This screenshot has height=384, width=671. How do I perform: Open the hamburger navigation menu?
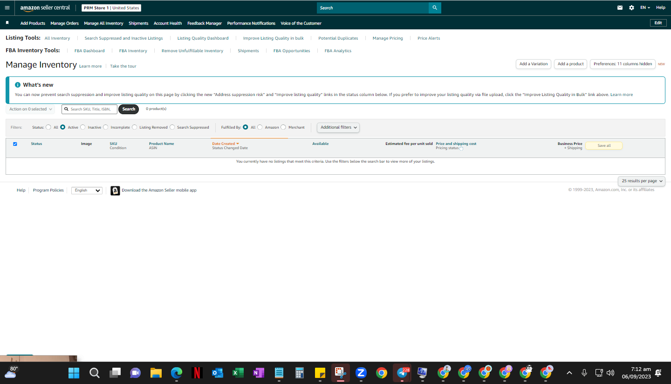click(x=7, y=7)
